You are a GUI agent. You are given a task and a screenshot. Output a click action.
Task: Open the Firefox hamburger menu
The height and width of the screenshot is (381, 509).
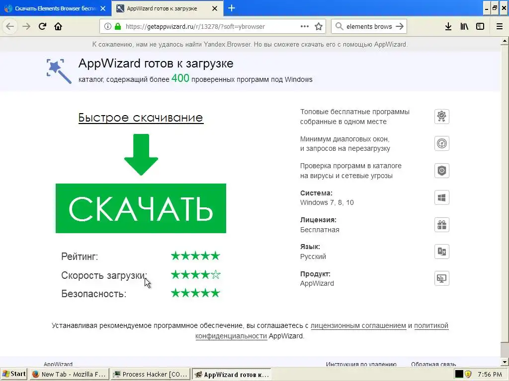tap(500, 27)
